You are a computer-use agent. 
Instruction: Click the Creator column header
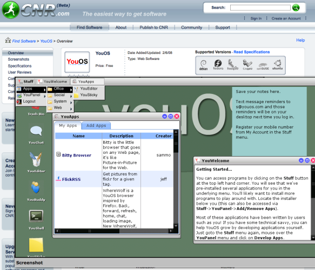pyautogui.click(x=157, y=136)
